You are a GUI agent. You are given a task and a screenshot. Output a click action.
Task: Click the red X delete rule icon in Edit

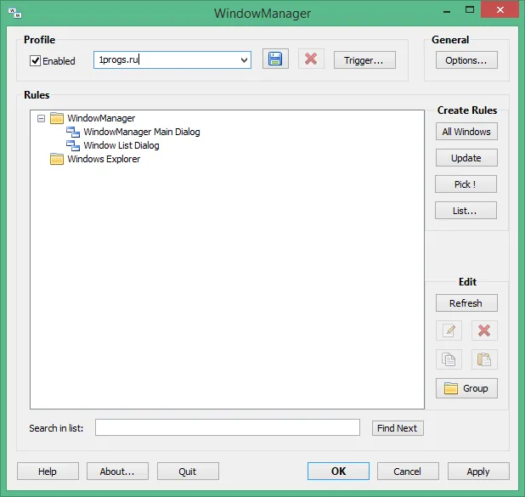484,330
